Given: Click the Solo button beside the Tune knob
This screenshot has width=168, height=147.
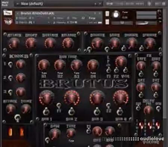Looking at the screenshot, I should [x=107, y=14].
